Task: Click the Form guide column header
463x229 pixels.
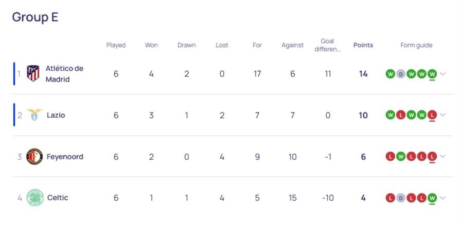Action: [416, 45]
